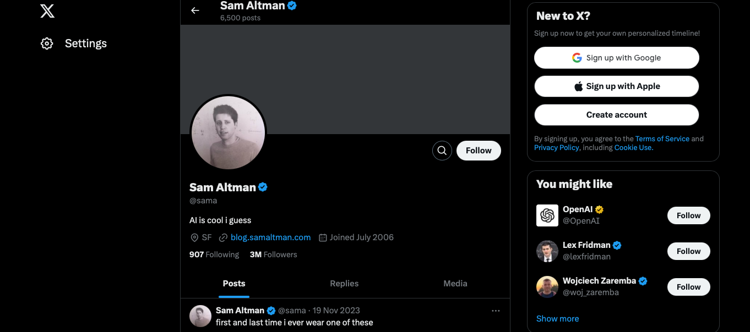Follow Wojciech Zaremba's account

pyautogui.click(x=688, y=286)
